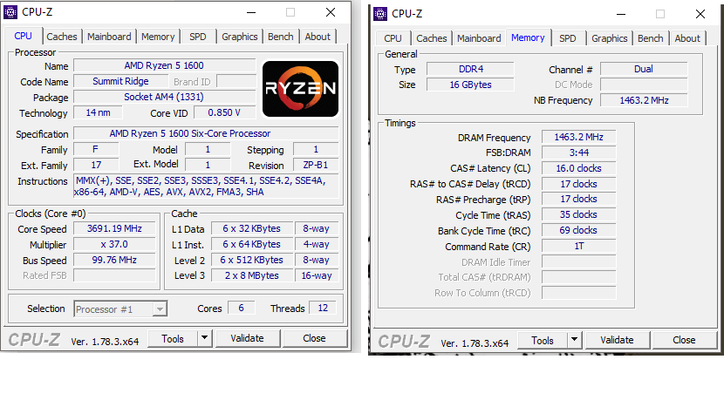Click revision value 'ZP-B1'
The height and width of the screenshot is (407, 724).
(x=316, y=165)
